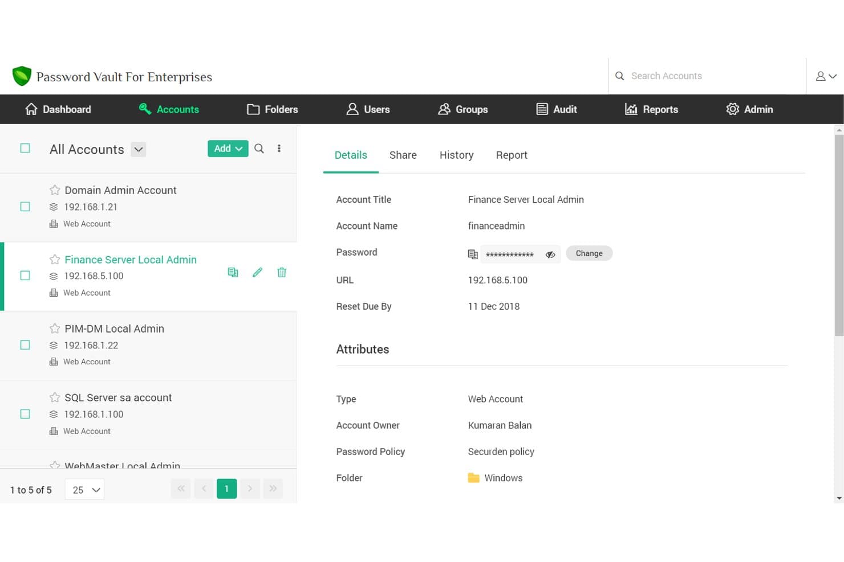Image resolution: width=844 pixels, height=562 pixels.
Task: Click the Change password button
Action: pos(589,253)
